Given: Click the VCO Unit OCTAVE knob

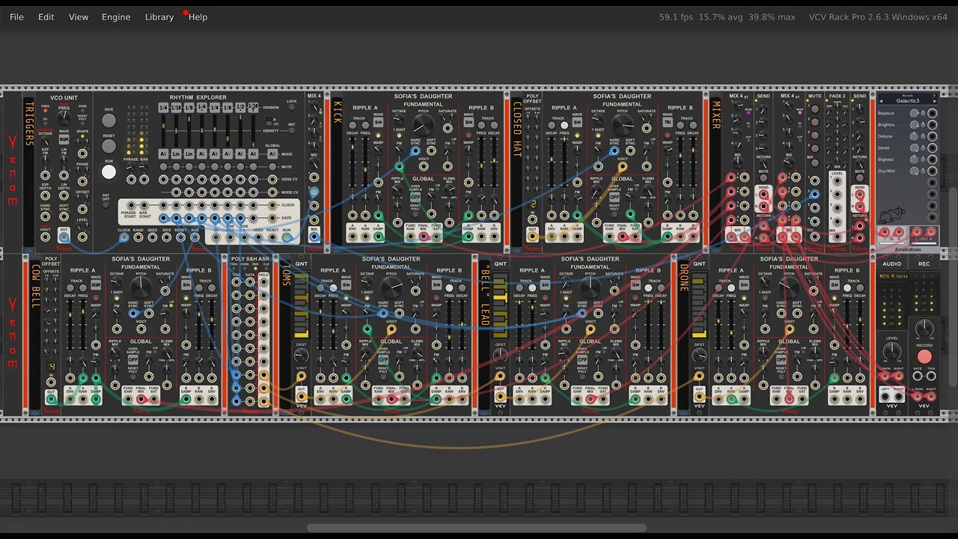Looking at the screenshot, I should tap(46, 140).
